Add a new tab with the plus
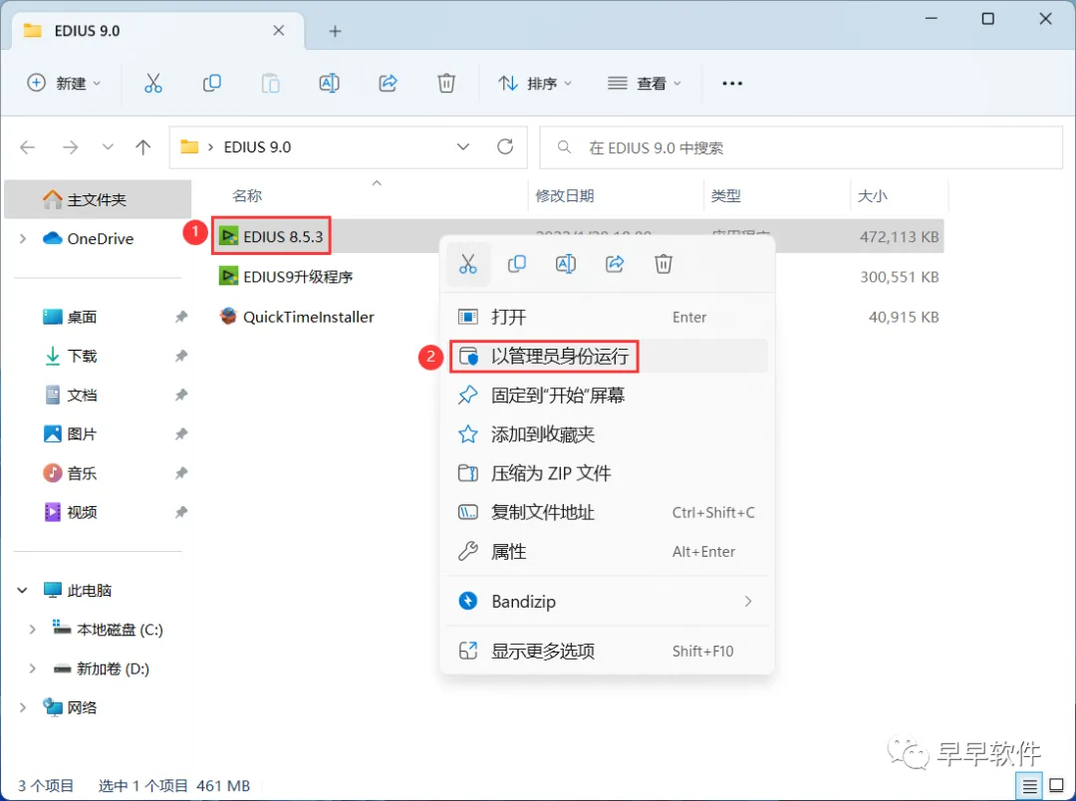The width and height of the screenshot is (1076, 801). pyautogui.click(x=335, y=31)
